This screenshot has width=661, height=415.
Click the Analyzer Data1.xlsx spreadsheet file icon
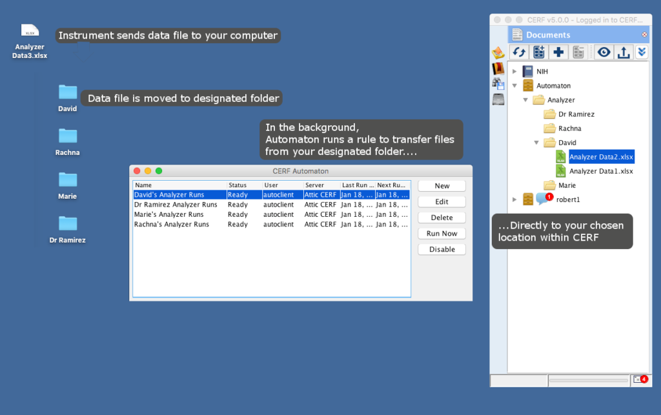point(561,171)
